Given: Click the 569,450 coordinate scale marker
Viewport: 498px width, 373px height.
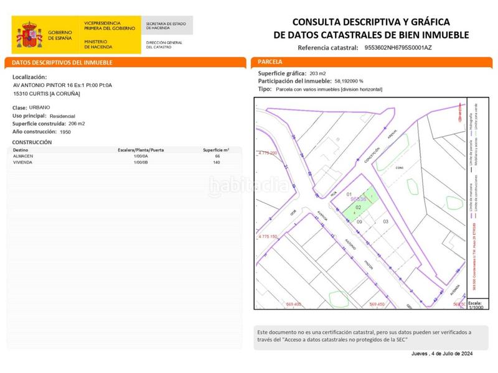Looking at the screenshot, I should tap(378, 304).
